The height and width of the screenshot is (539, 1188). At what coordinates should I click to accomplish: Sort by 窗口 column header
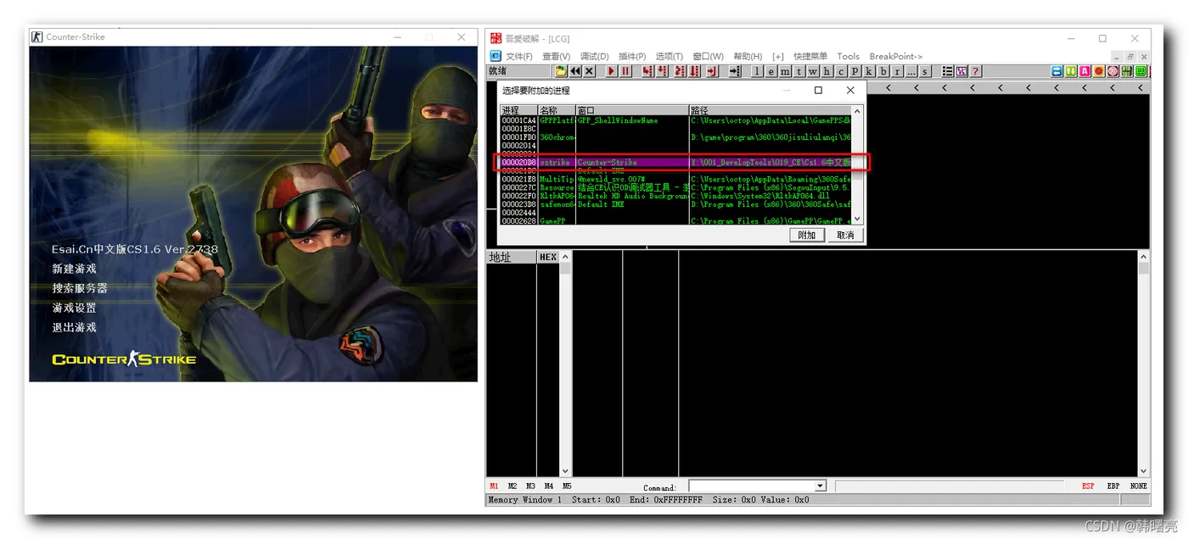pyautogui.click(x=632, y=110)
